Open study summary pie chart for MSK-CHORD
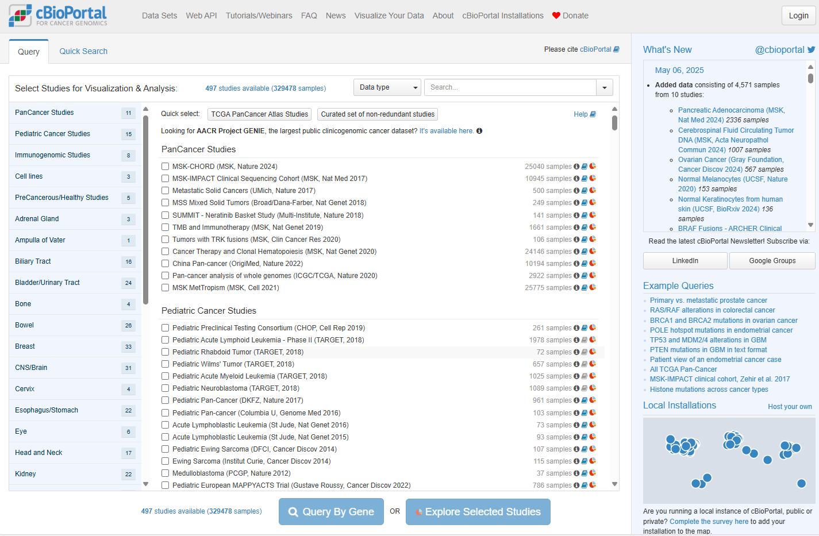The height and width of the screenshot is (536, 819). (x=593, y=166)
